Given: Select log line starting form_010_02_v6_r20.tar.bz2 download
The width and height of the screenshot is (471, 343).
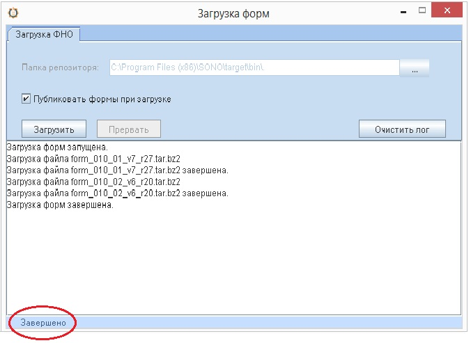Looking at the screenshot, I should click(x=93, y=182).
